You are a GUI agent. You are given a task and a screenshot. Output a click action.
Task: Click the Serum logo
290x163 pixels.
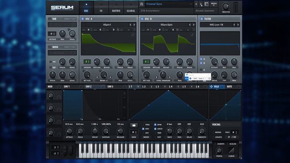click(62, 8)
